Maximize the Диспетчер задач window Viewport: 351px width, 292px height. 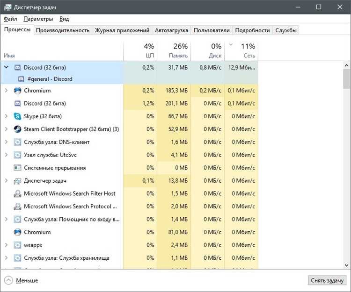click(319, 7)
